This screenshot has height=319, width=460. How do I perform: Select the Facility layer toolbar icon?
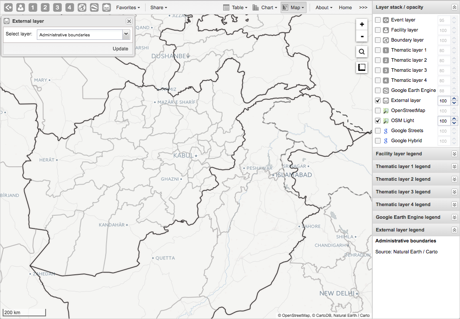pyautogui.click(x=20, y=7)
